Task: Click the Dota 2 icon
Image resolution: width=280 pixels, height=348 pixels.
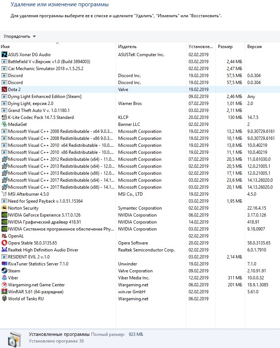Action: click(4, 90)
